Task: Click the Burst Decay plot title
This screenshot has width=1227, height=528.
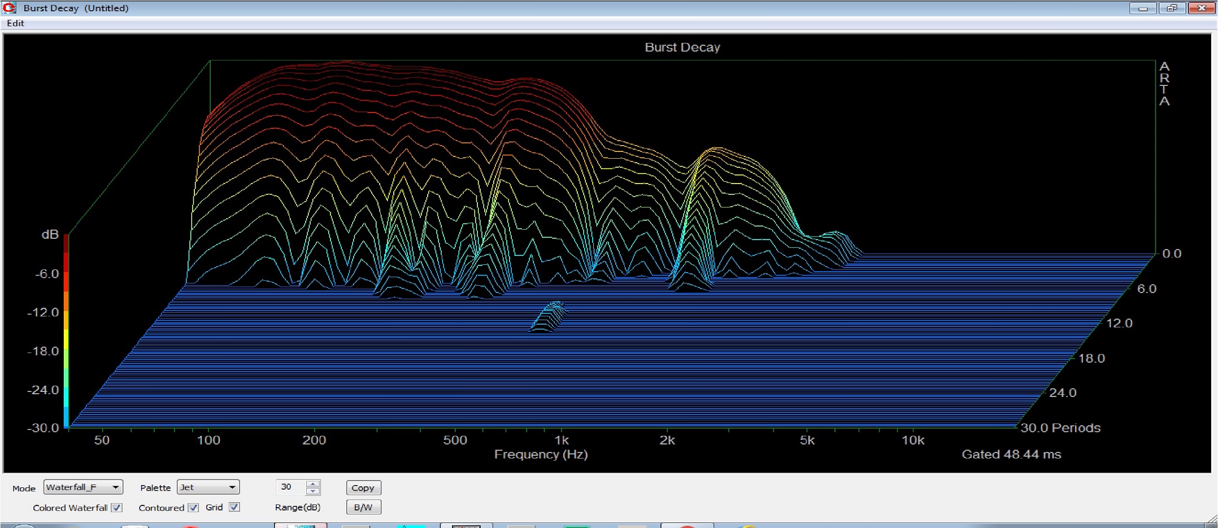Action: (x=682, y=47)
